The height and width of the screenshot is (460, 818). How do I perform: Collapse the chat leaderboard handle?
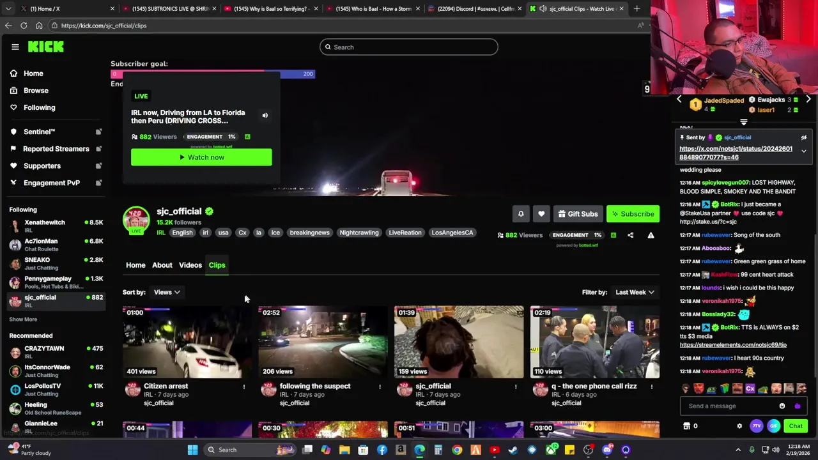743,122
